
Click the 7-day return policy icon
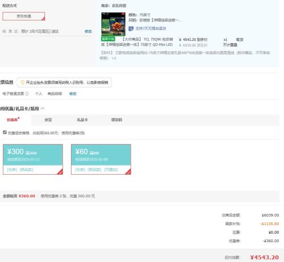[x=131, y=28]
